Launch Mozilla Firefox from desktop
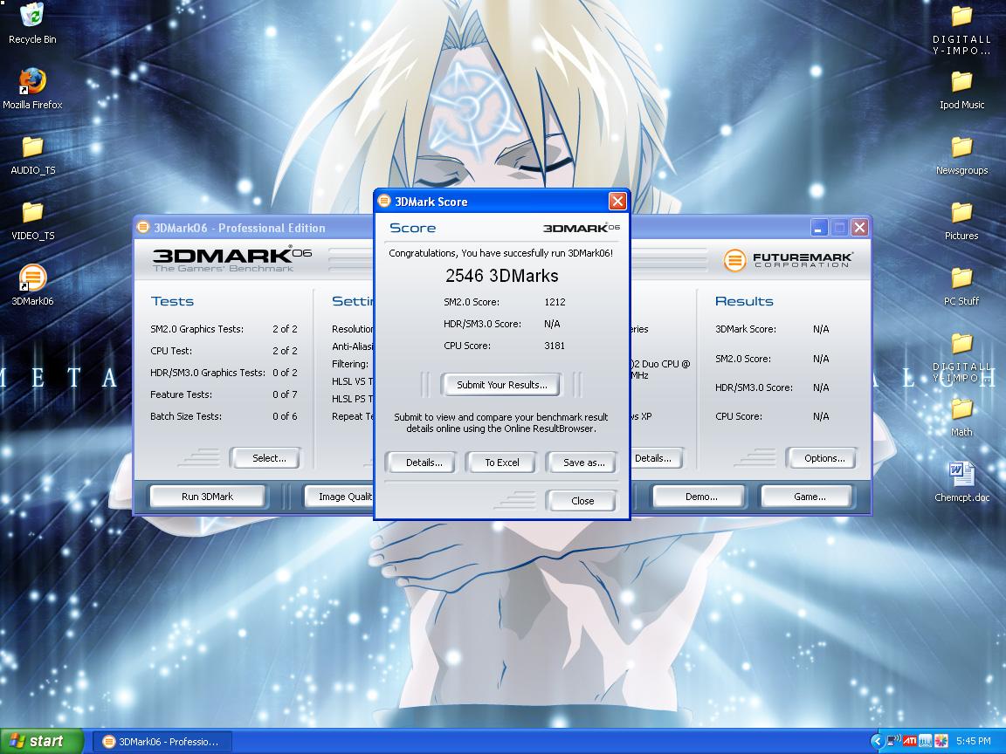Viewport: 1006px width, 754px height. point(32,89)
